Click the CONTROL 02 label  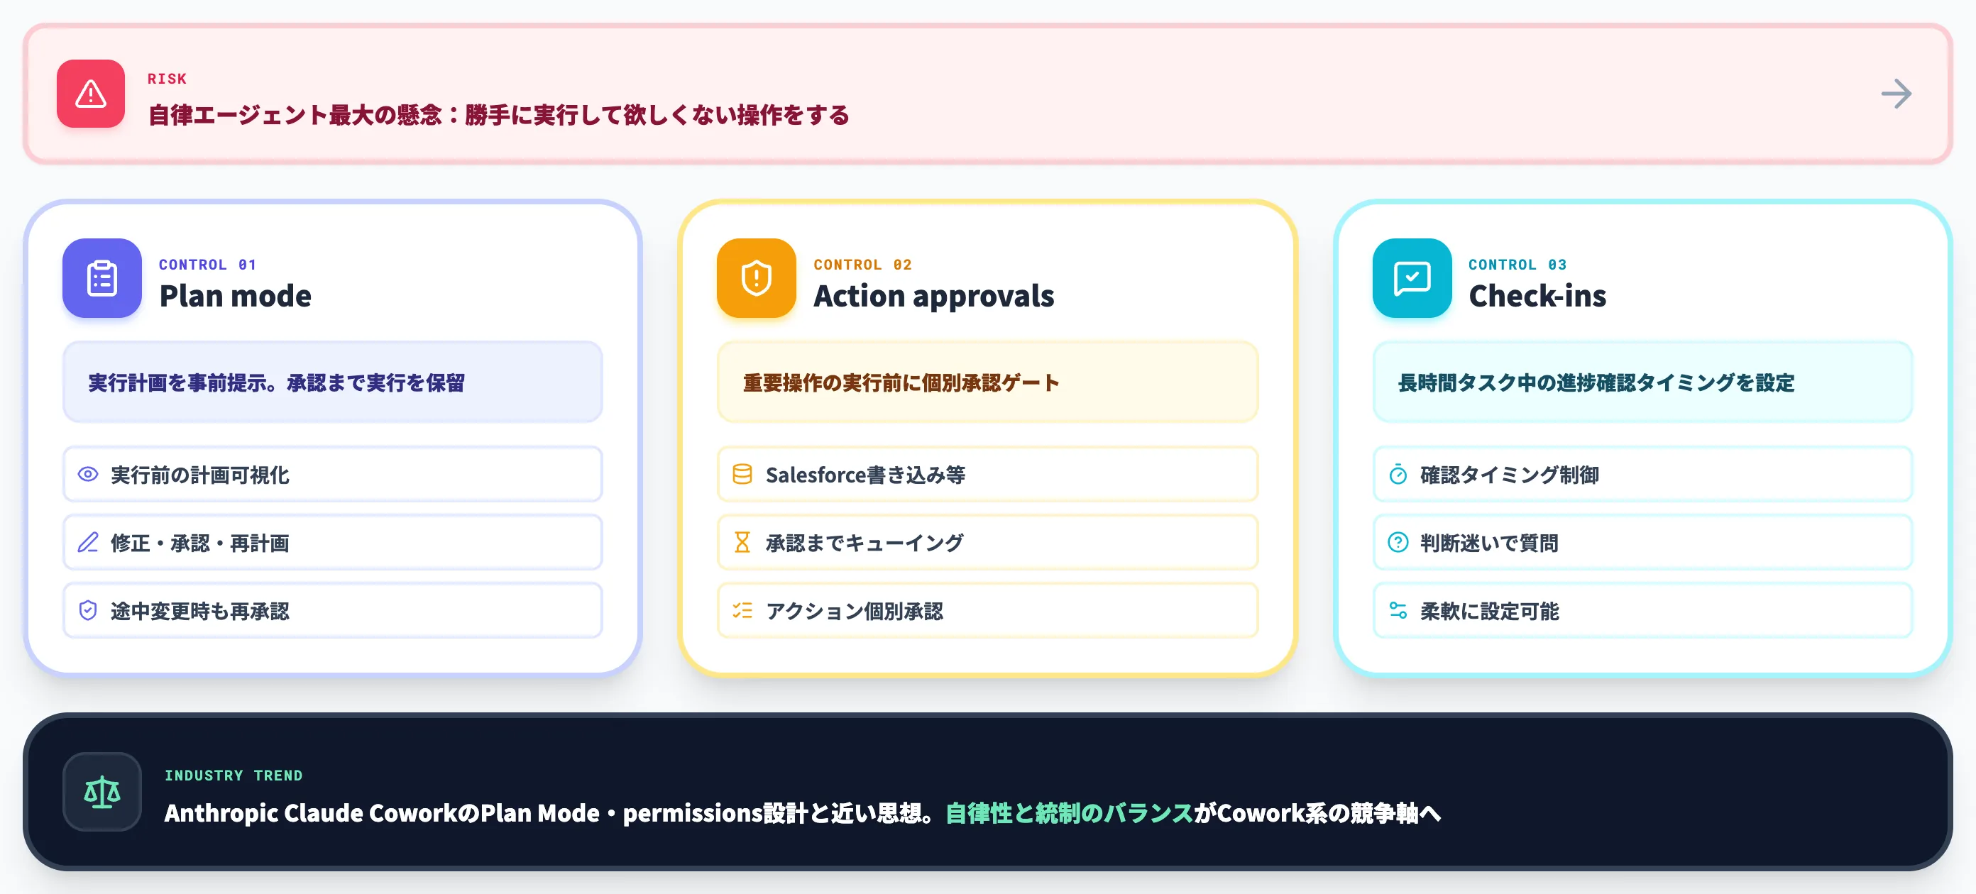[862, 265]
